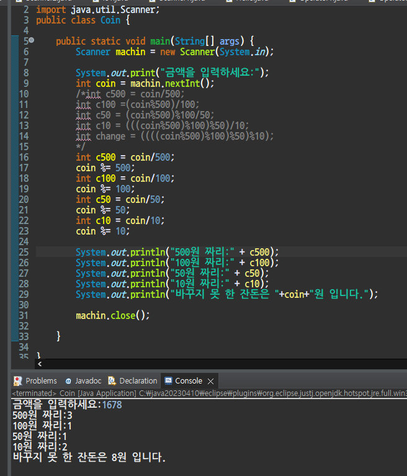
Task: Click line number 30 in the gutter
Action: 24,305
